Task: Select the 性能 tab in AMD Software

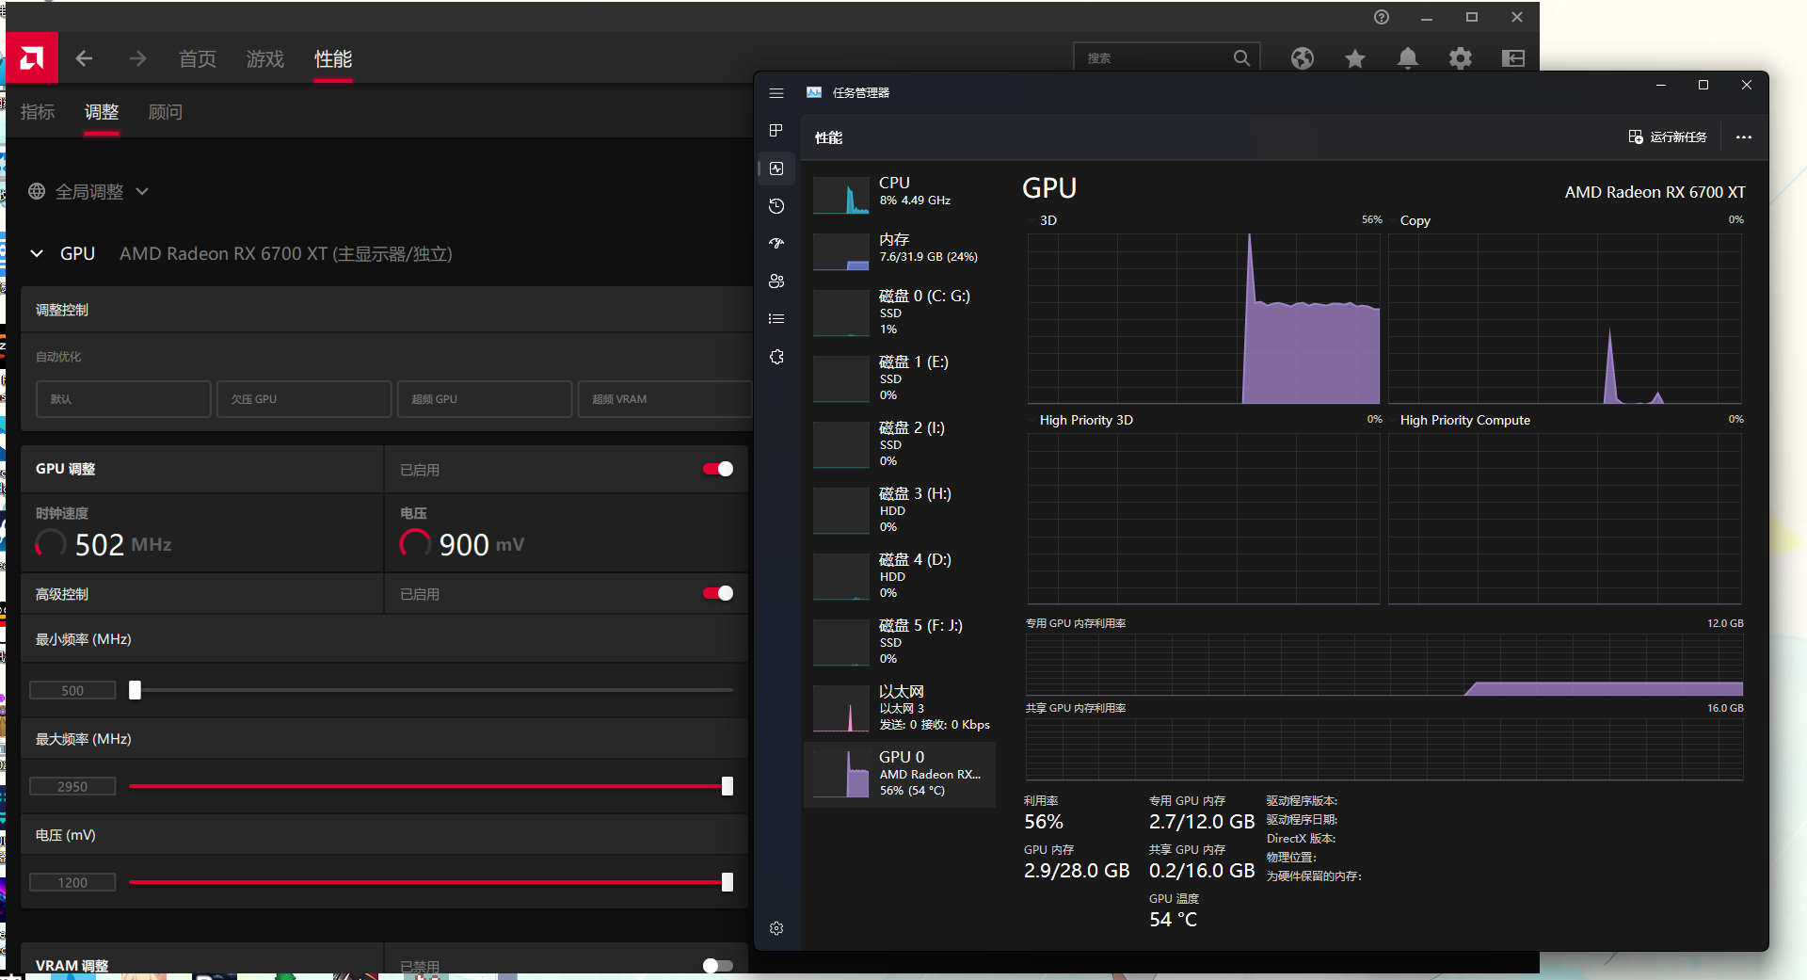Action: click(x=333, y=59)
